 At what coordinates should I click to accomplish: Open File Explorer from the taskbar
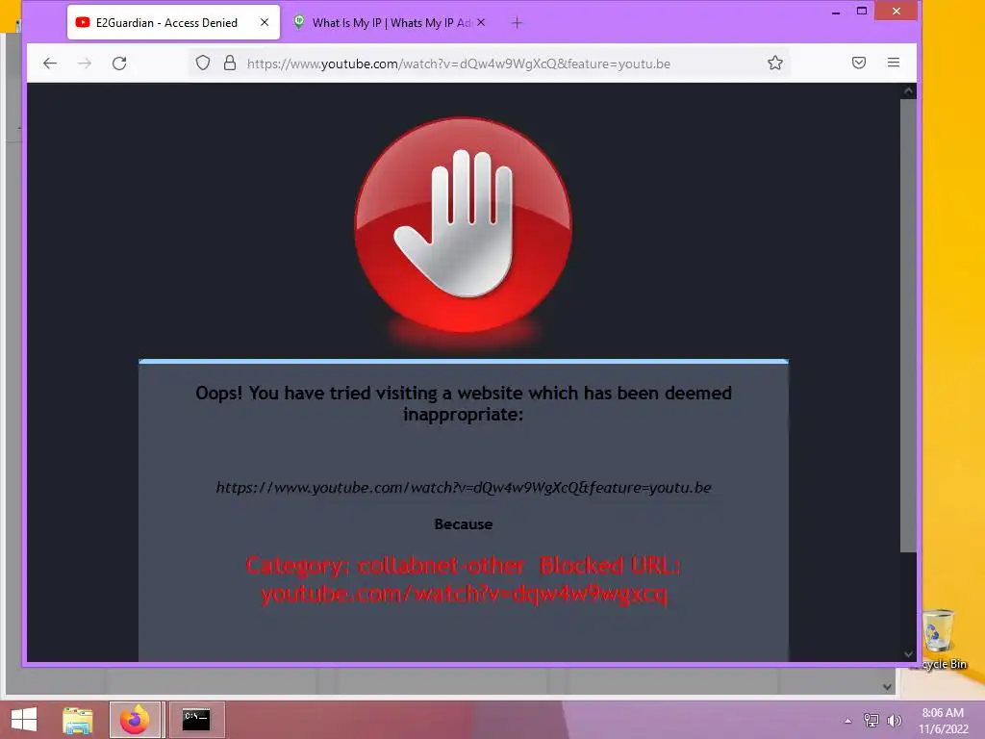78,720
